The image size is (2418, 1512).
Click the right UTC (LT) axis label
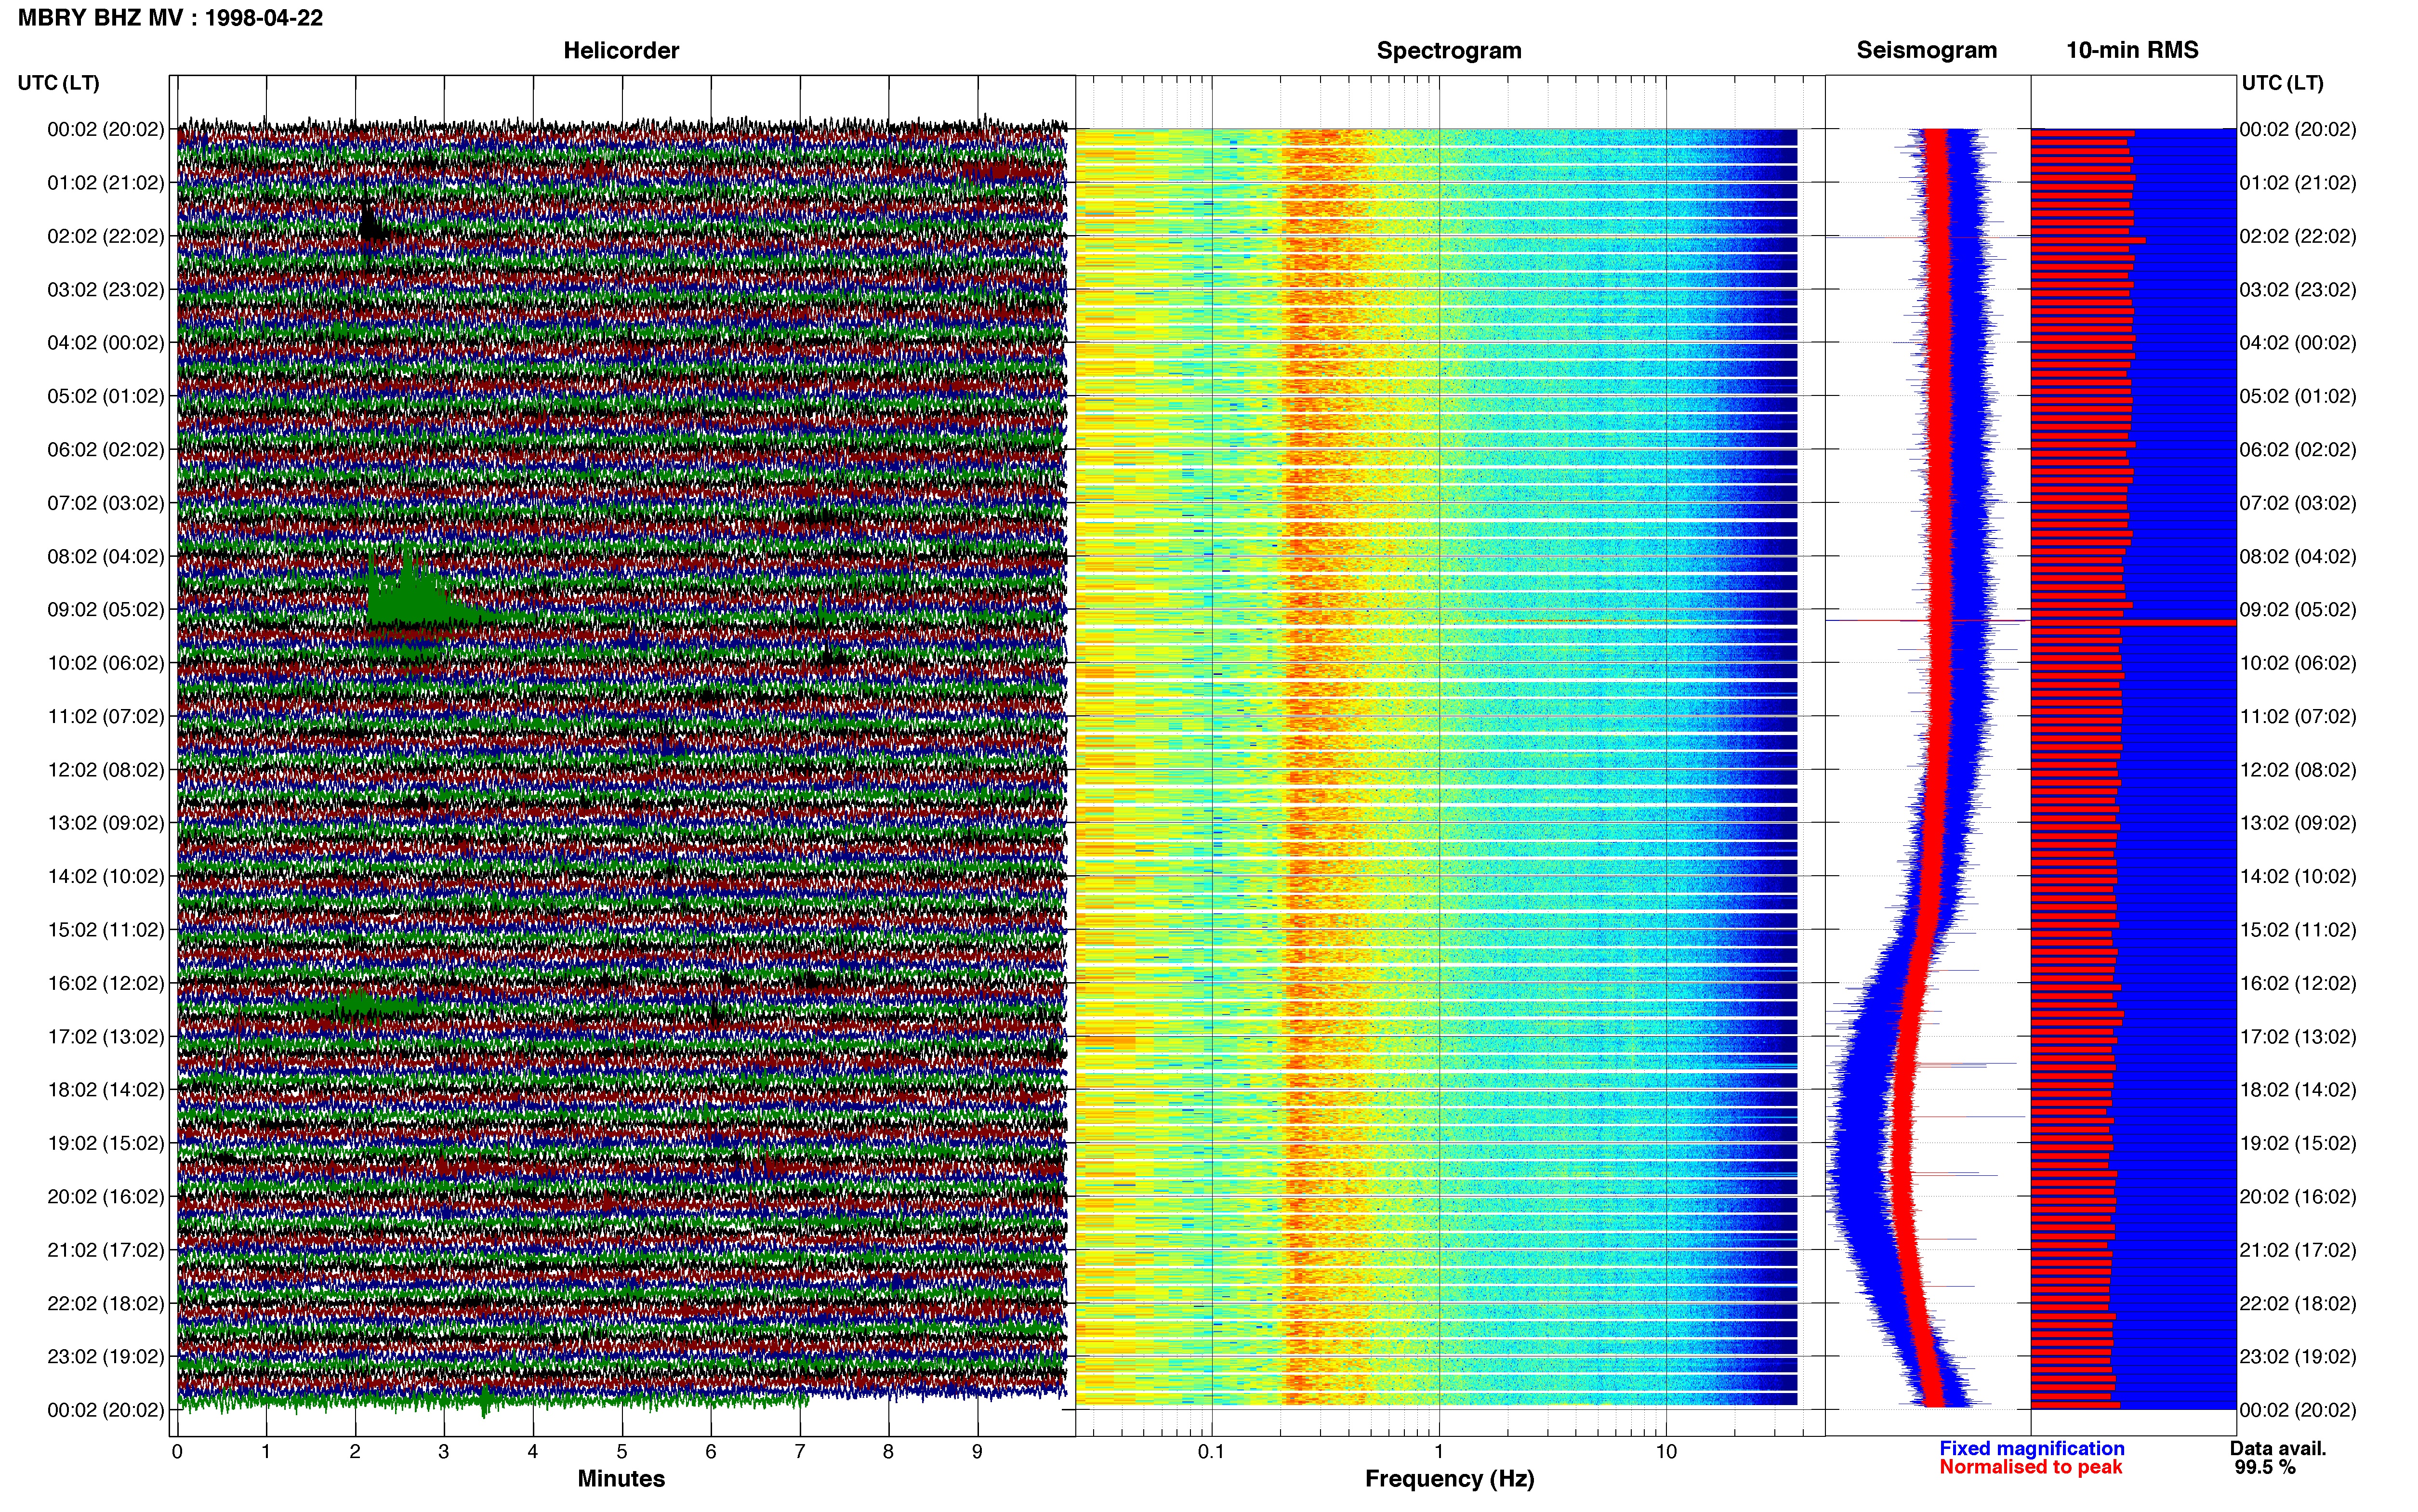click(x=2282, y=83)
